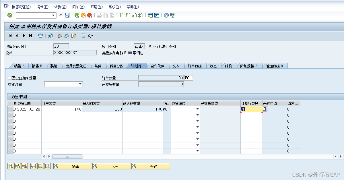Viewport: 344px width, 180px height.
Task: Click the schedule line details magnifier icon
Action: 11,166
